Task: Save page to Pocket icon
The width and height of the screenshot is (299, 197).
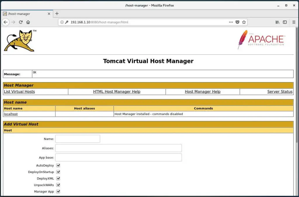Action: coord(237,22)
